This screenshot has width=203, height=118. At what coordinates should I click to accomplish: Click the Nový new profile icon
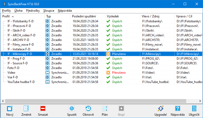point(10,109)
